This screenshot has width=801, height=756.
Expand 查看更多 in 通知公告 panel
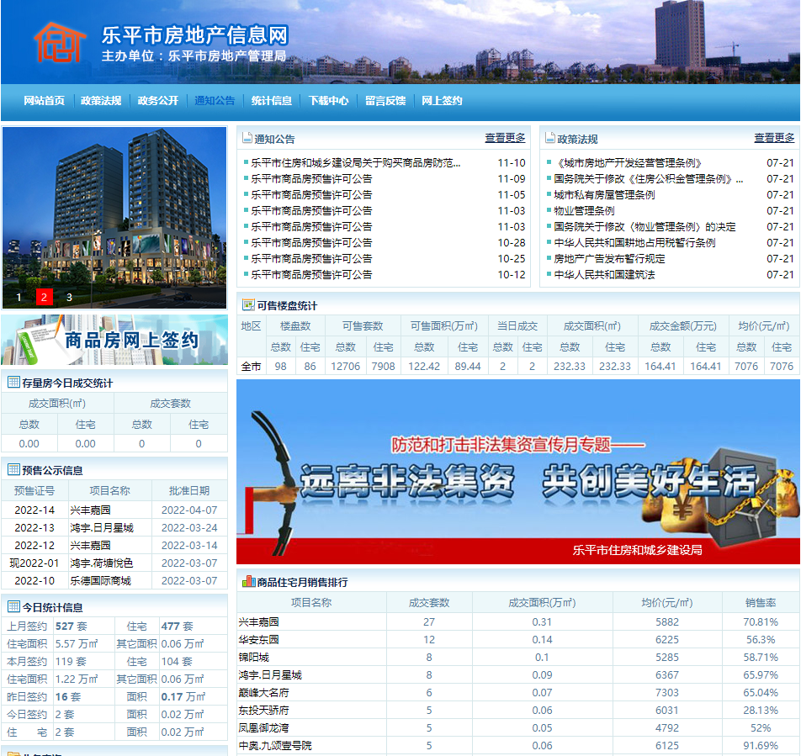point(505,138)
